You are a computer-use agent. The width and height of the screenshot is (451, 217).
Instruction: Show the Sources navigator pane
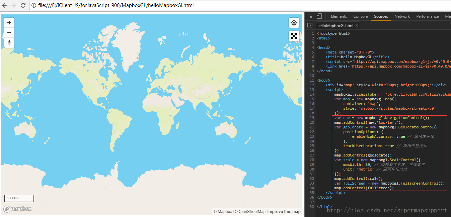pyautogui.click(x=310, y=25)
